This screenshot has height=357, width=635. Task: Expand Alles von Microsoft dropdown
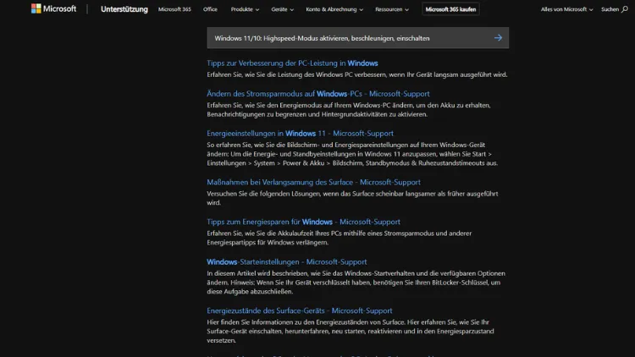[566, 9]
